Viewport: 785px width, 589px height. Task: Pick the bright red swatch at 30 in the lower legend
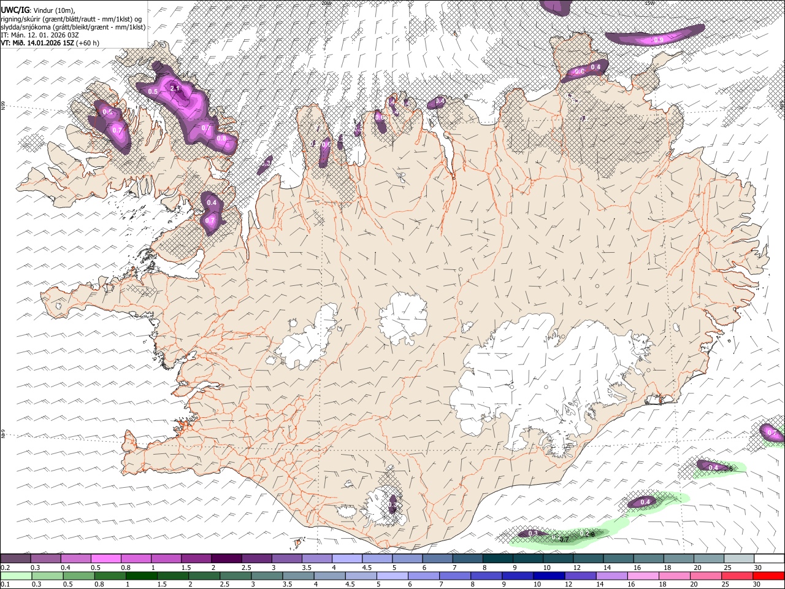tap(769, 576)
